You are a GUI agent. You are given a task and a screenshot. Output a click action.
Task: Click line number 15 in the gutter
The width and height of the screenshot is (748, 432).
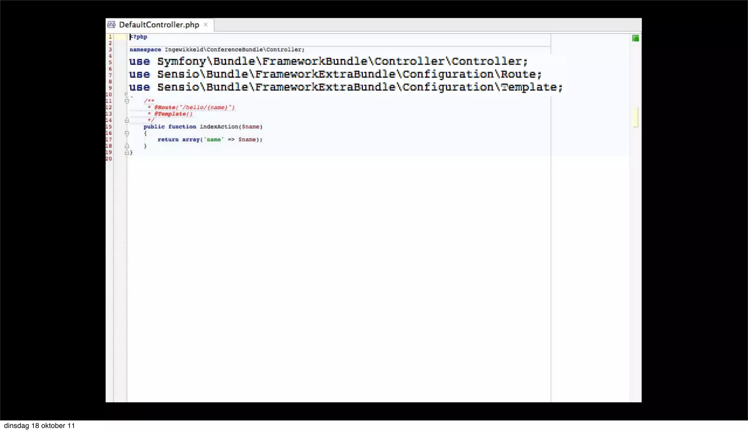coord(109,127)
